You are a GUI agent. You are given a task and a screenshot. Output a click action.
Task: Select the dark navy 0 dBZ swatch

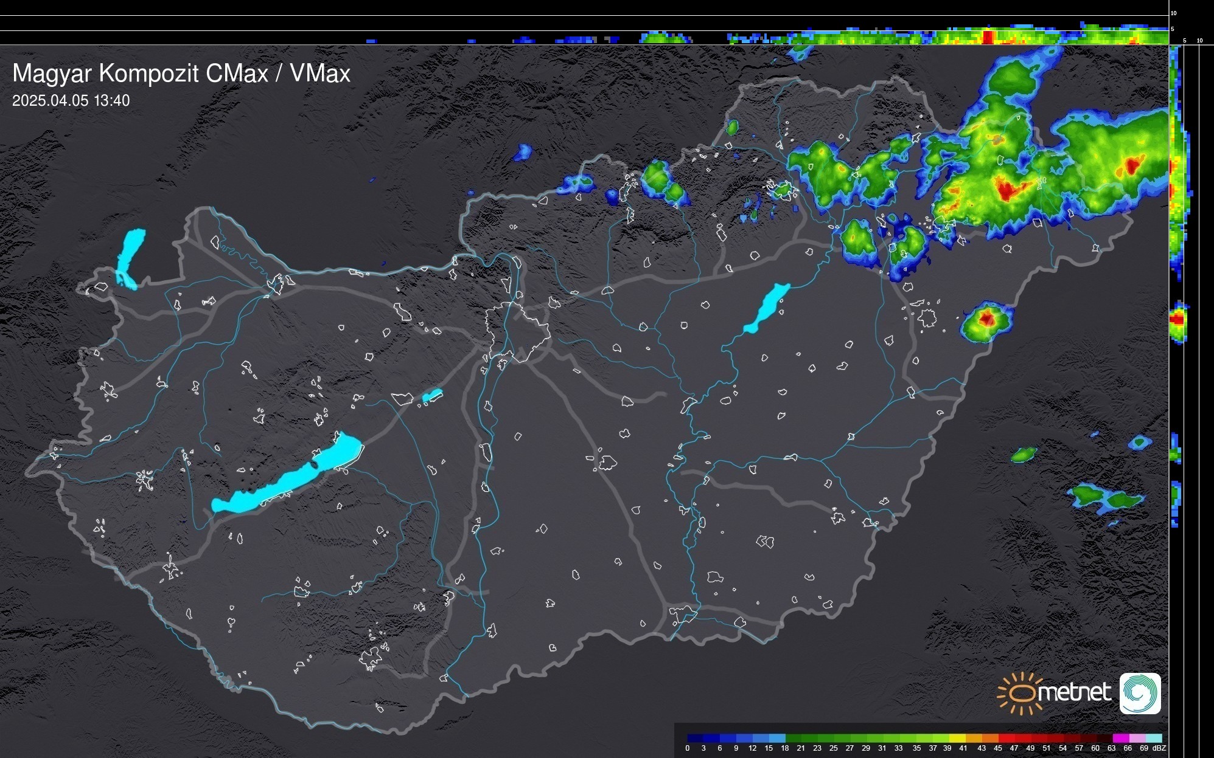695,738
